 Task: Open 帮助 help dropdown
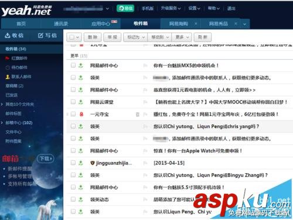213,8
